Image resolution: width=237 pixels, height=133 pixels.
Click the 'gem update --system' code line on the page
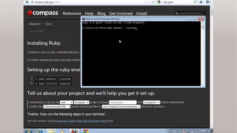click(x=53, y=79)
